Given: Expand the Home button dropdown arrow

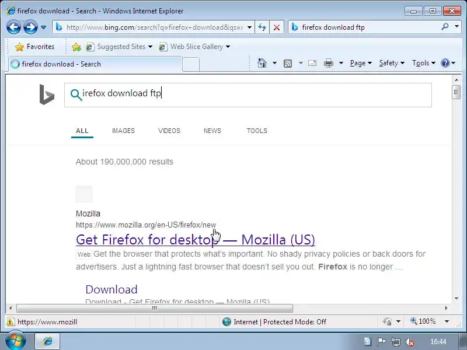Looking at the screenshot, I should click(274, 63).
